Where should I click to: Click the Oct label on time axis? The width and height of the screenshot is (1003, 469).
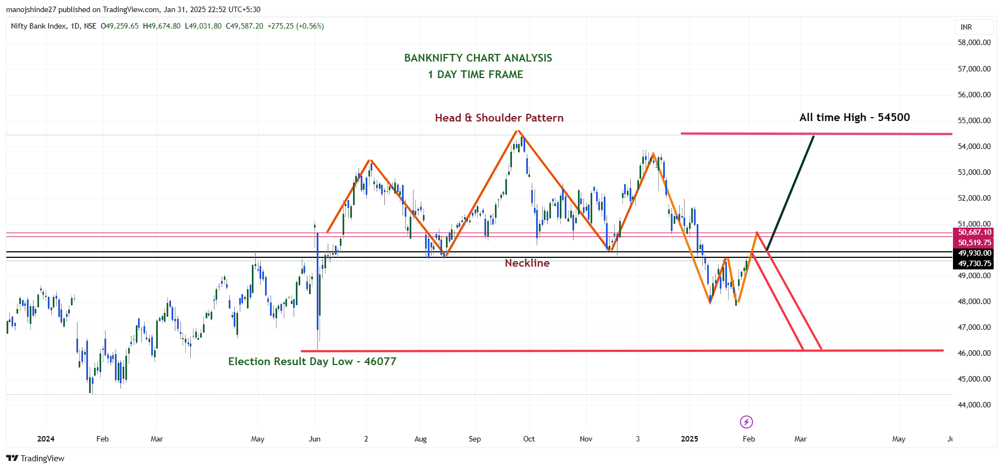(x=529, y=439)
